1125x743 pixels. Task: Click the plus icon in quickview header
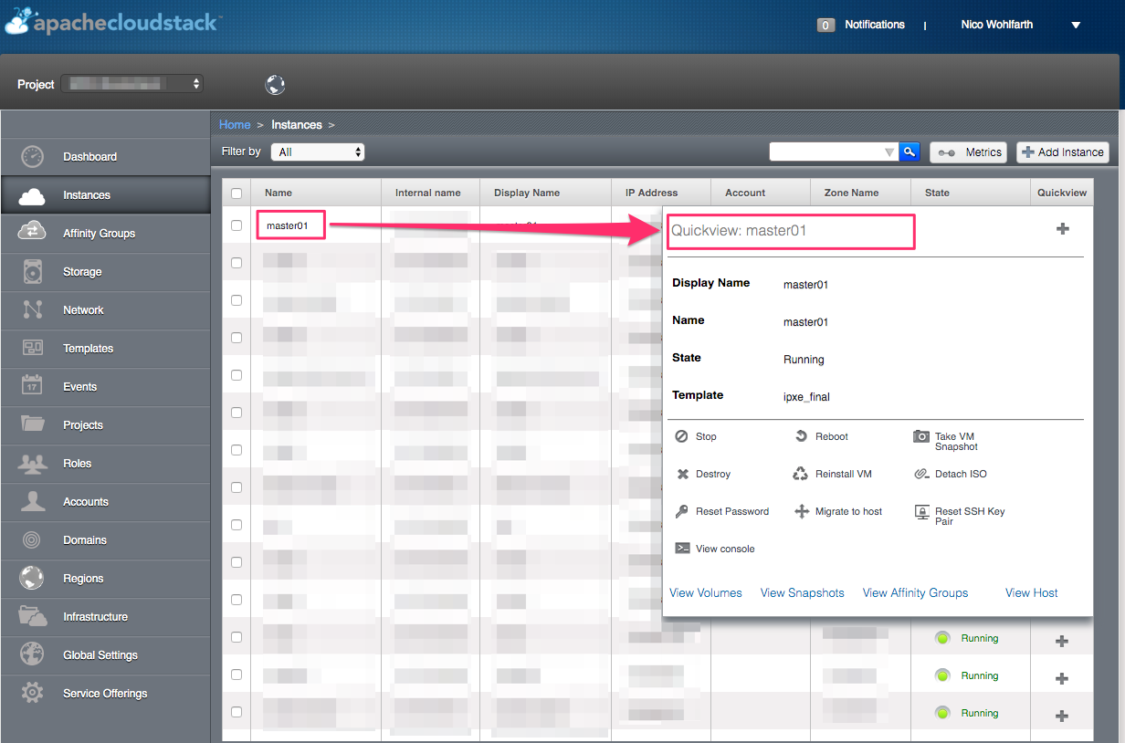point(1062,229)
